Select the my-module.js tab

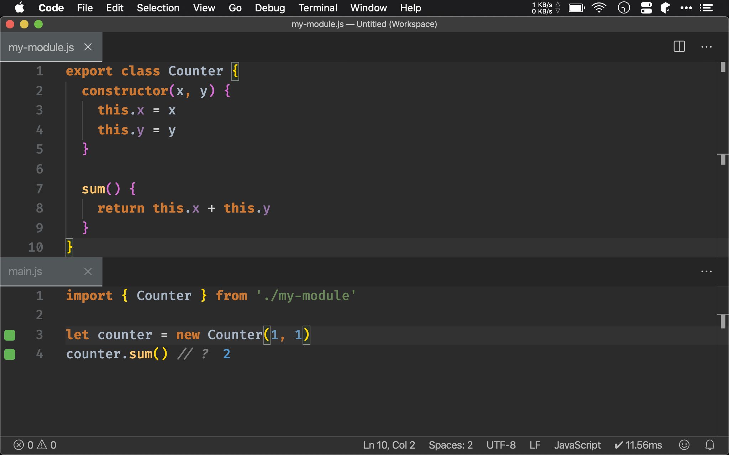[41, 47]
